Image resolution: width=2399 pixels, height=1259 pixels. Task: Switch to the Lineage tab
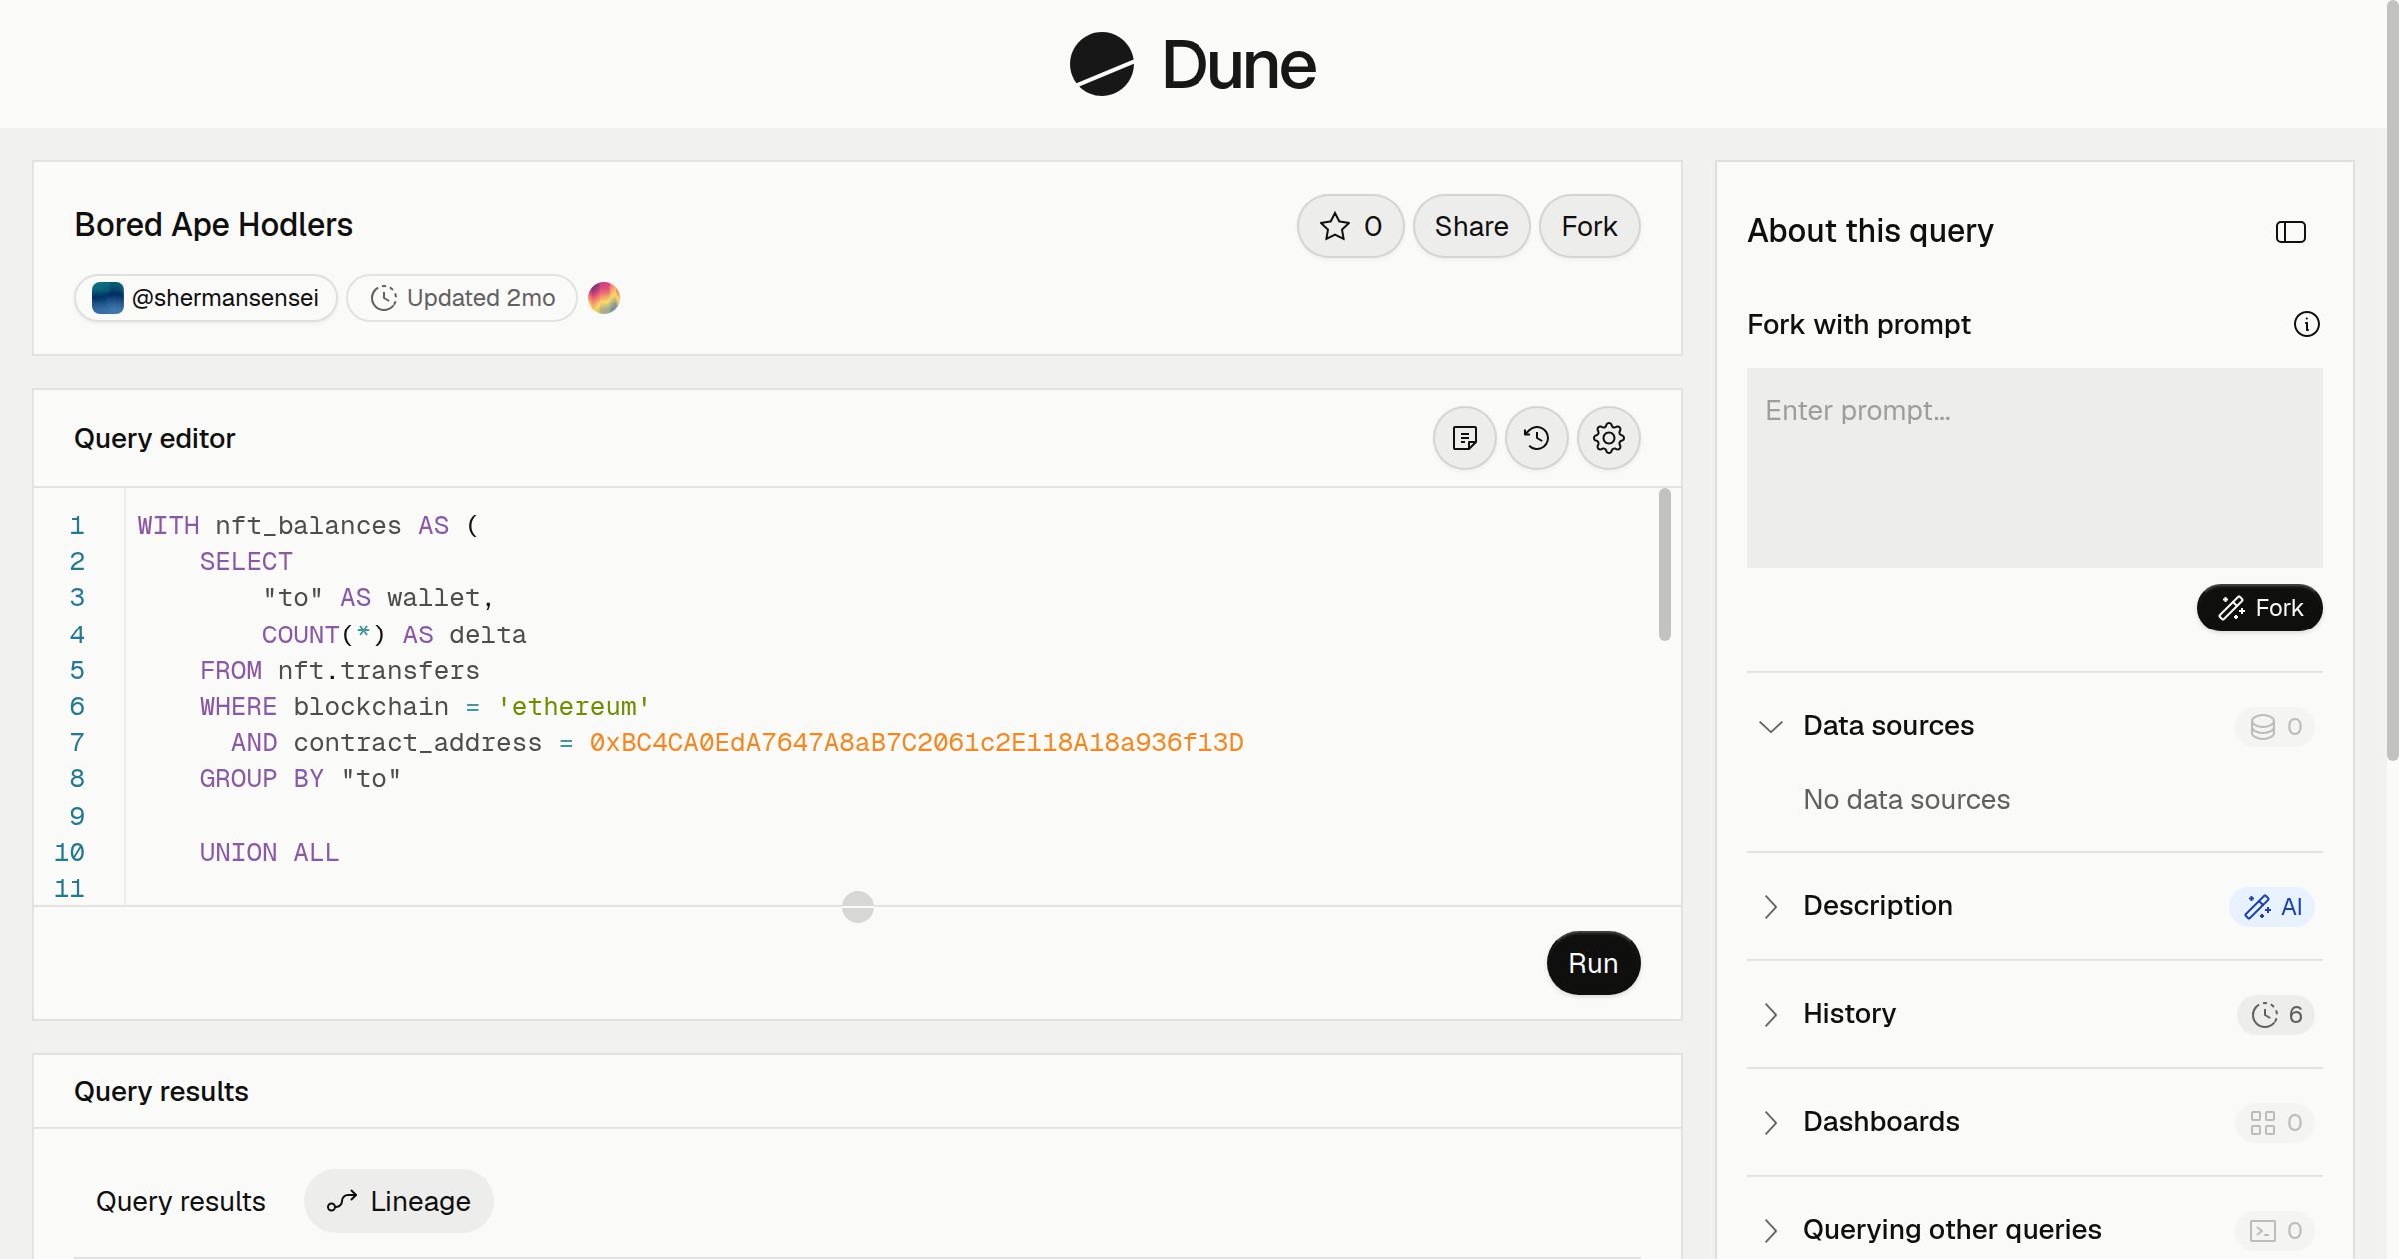tap(399, 1201)
